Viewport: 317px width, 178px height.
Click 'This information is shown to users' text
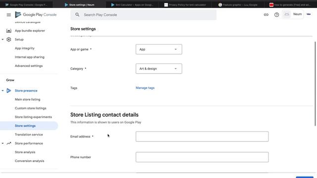[106, 122]
